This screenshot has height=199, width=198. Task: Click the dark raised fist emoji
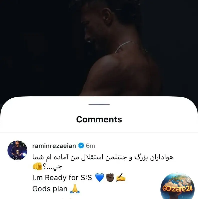click(x=110, y=177)
